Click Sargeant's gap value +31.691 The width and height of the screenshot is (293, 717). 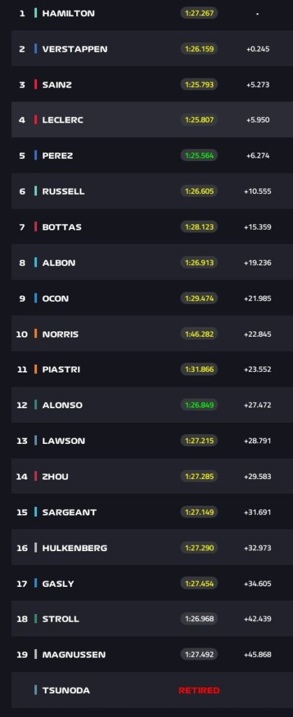point(257,512)
